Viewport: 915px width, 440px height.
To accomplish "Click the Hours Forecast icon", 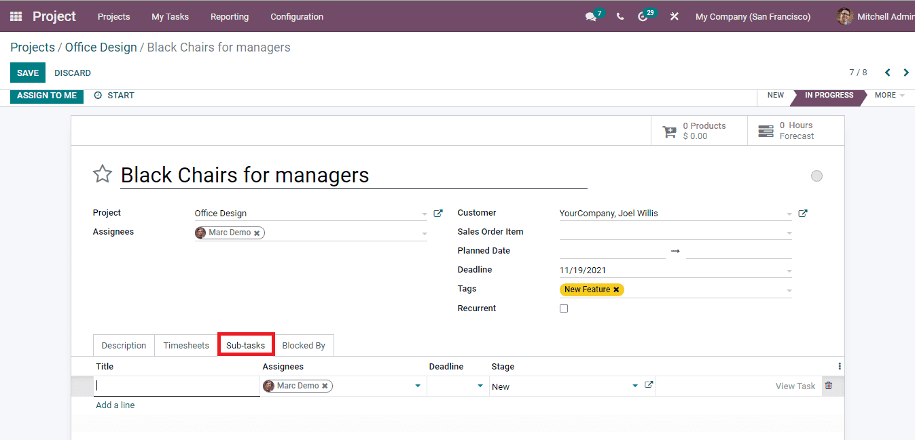I will click(766, 129).
